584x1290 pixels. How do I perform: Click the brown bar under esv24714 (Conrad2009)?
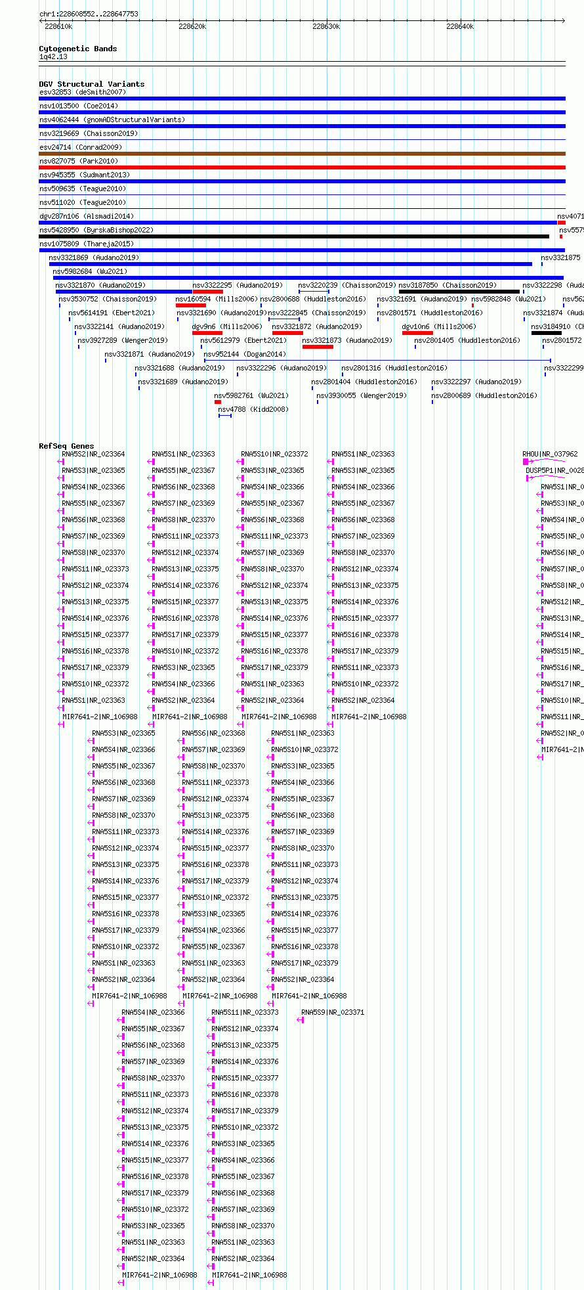[302, 154]
